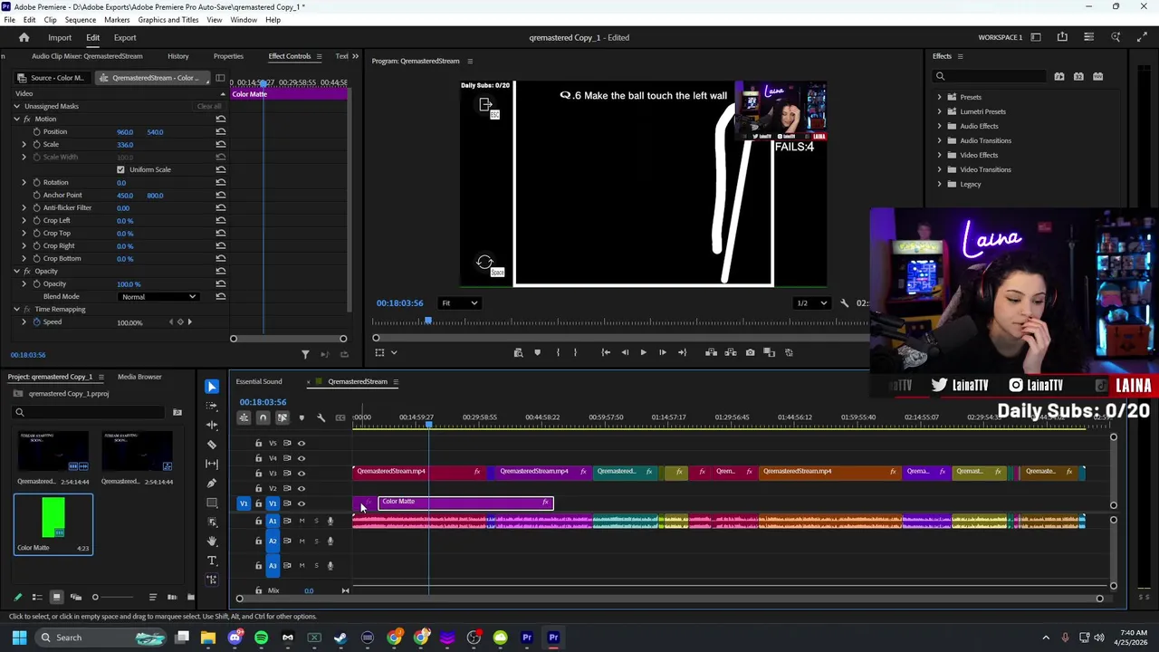Expand the Presets folder in Effects

click(939, 97)
